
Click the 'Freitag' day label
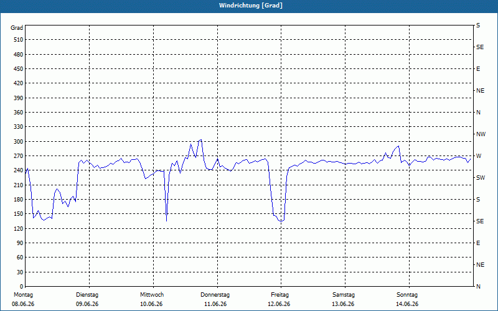[x=280, y=295]
